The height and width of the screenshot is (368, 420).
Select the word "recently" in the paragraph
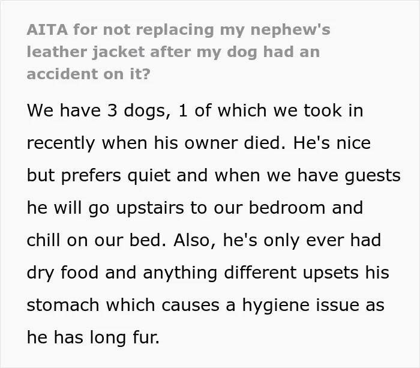point(61,143)
